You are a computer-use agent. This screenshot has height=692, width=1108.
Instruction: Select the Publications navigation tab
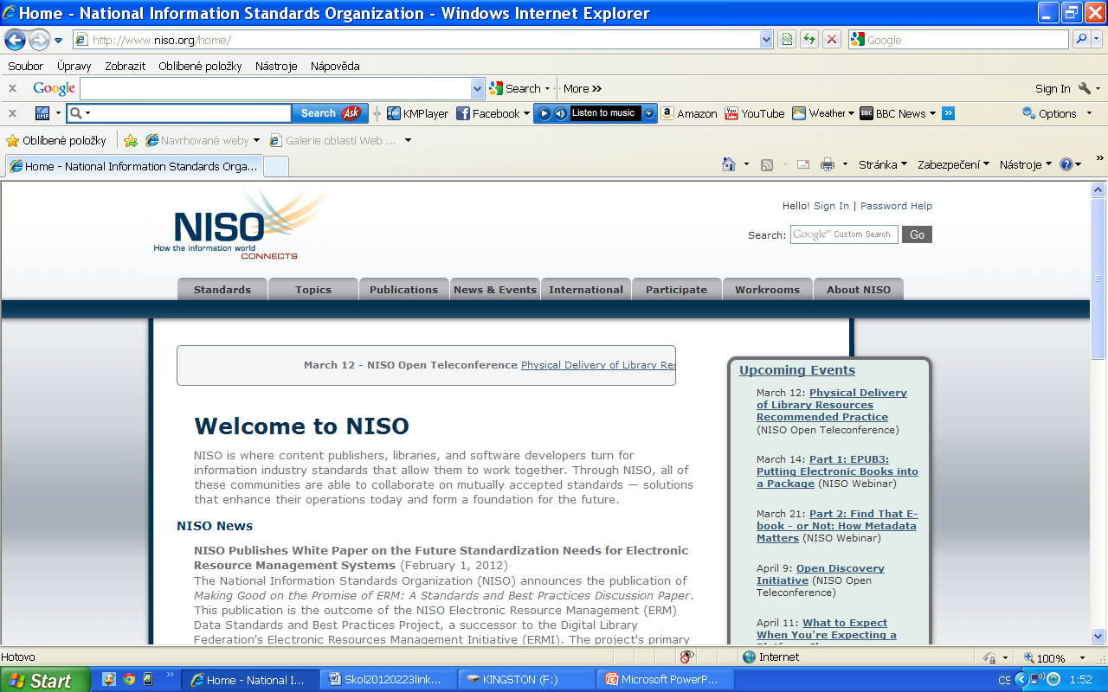(x=404, y=290)
